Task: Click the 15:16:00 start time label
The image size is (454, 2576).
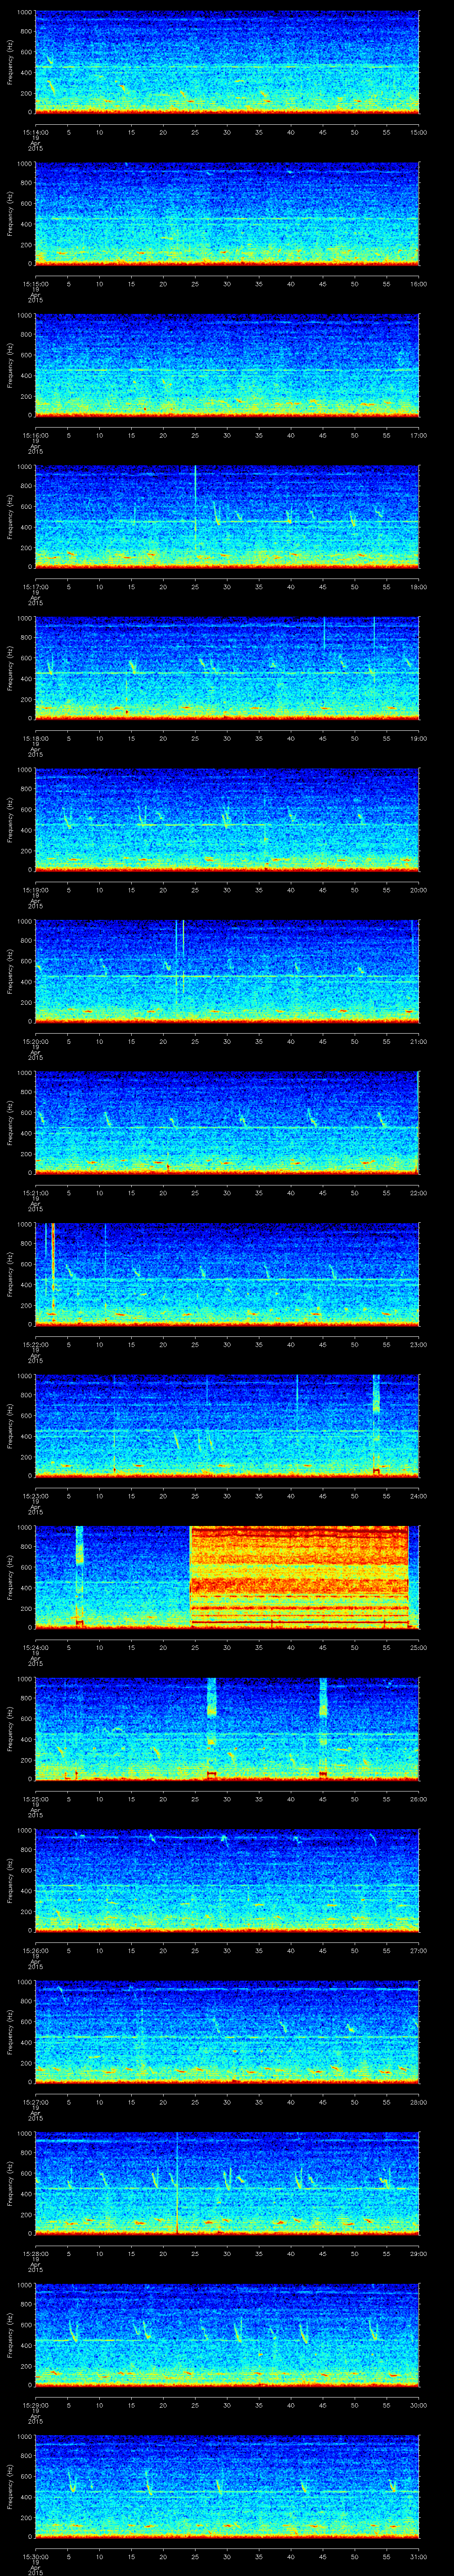Action: (35, 435)
